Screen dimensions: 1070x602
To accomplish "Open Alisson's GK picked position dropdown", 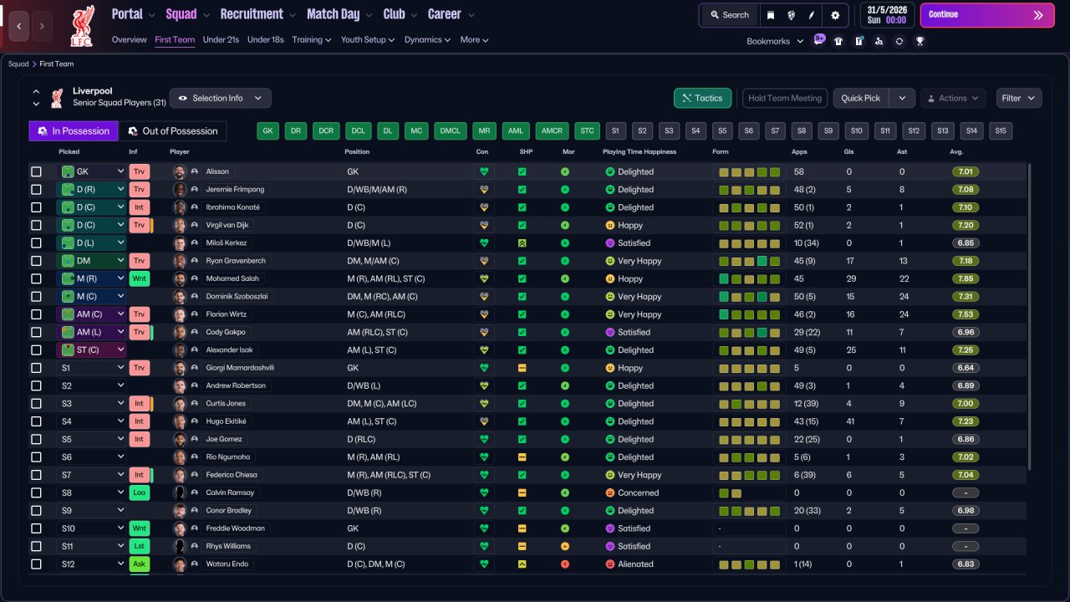I will pos(92,171).
